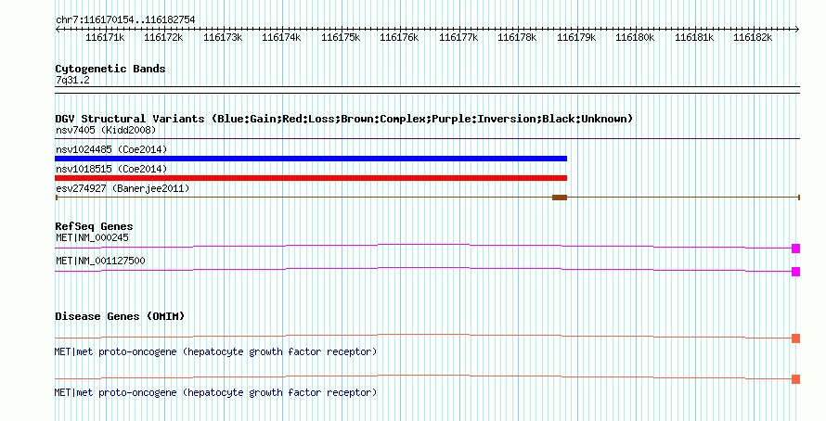The height and width of the screenshot is (421, 826).
Task: Click the 116181k ruler label
Action: coord(695,37)
